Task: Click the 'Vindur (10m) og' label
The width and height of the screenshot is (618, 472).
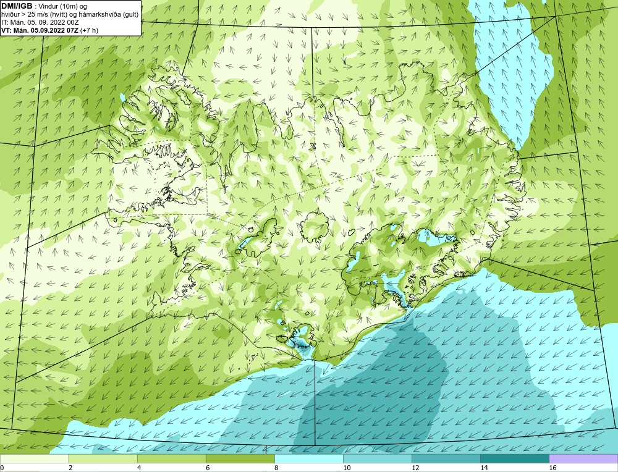Action: [x=64, y=6]
